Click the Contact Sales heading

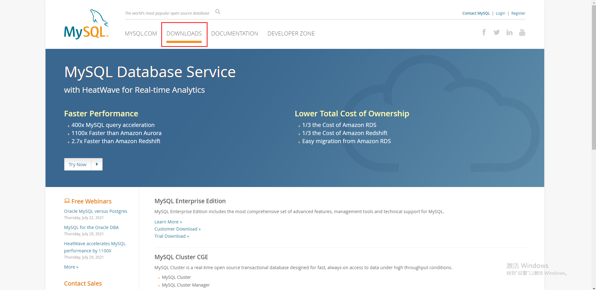[83, 283]
